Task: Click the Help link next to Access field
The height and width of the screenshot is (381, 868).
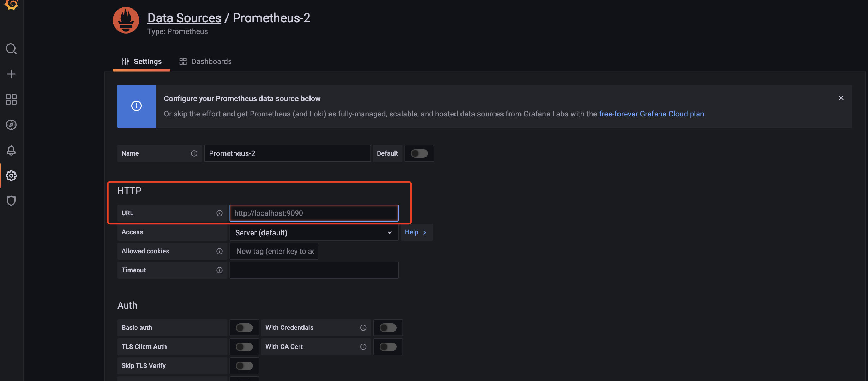Action: click(x=416, y=232)
